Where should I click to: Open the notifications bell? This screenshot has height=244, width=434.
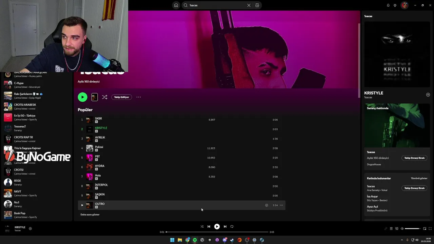(x=388, y=5)
